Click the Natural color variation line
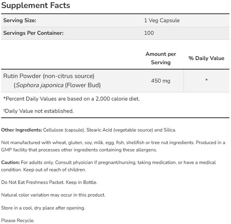Viewport: 231px width, 224px height. tap(53, 195)
